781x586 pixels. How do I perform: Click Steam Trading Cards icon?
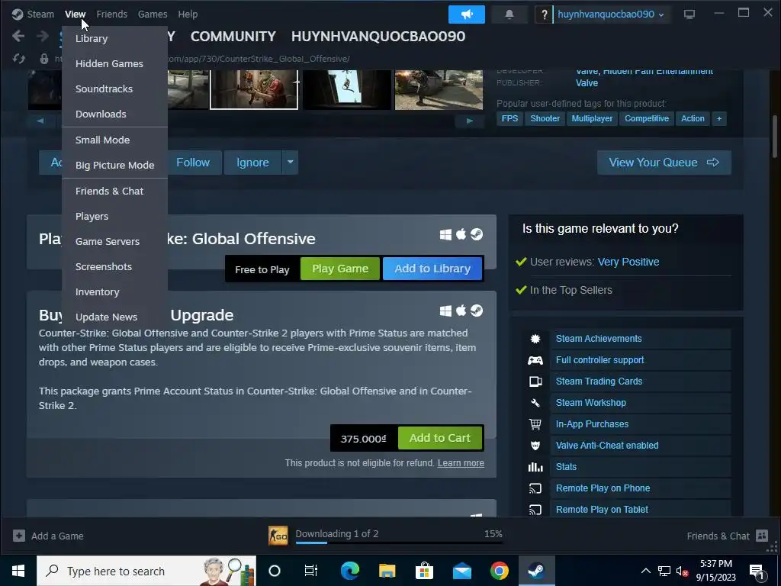coord(535,382)
